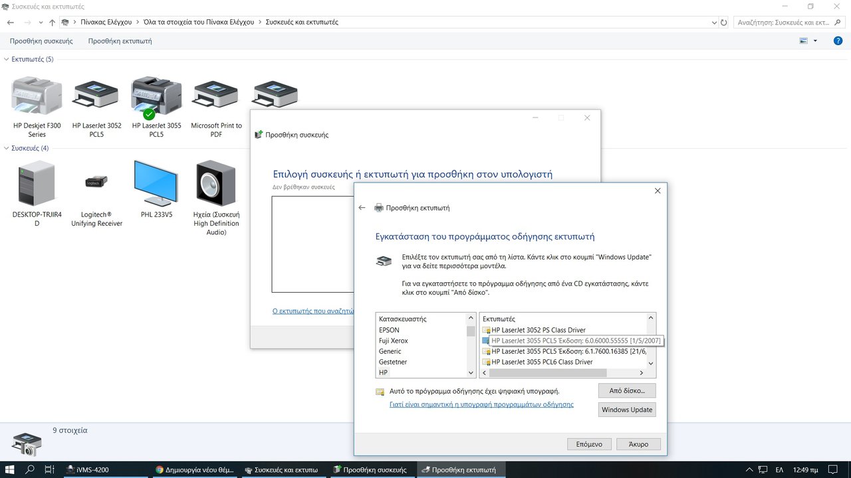This screenshot has width=851, height=478.
Task: Refresh the Devices and Printers address bar
Action: click(724, 23)
